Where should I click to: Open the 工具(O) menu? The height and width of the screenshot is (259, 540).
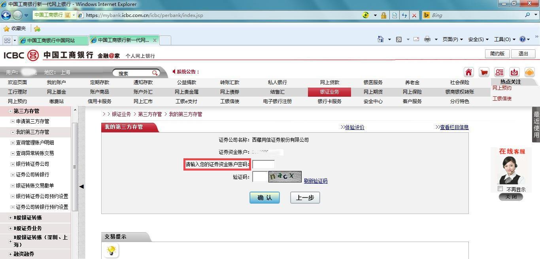point(505,39)
